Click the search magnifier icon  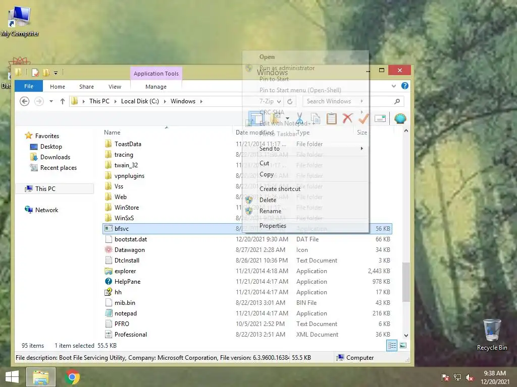pyautogui.click(x=397, y=101)
